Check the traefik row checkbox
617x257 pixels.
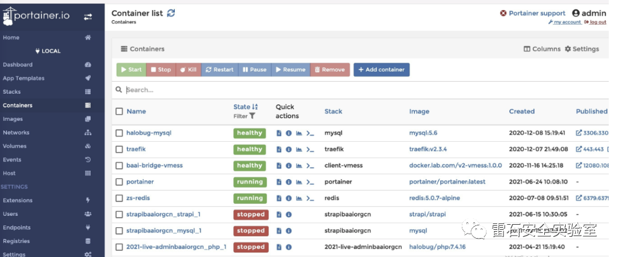(119, 149)
